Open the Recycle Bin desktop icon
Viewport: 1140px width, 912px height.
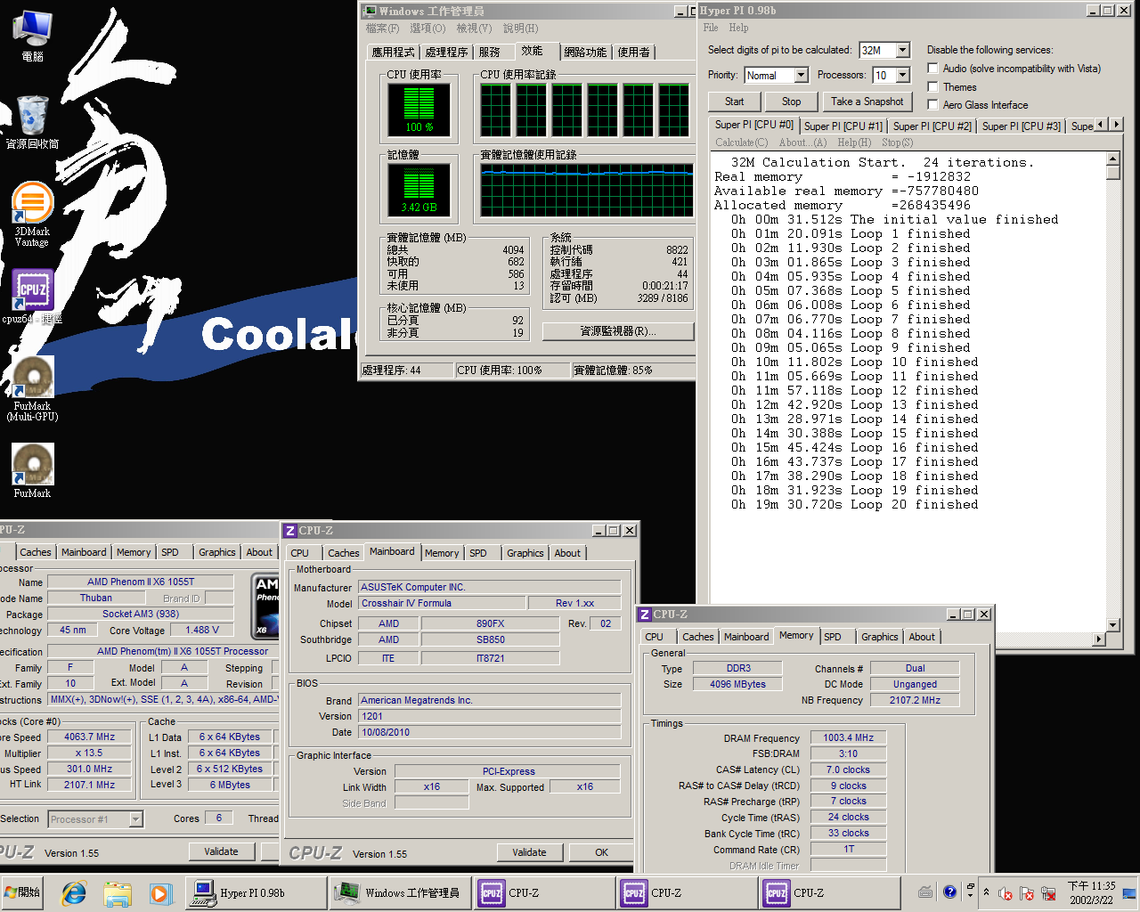pos(32,122)
